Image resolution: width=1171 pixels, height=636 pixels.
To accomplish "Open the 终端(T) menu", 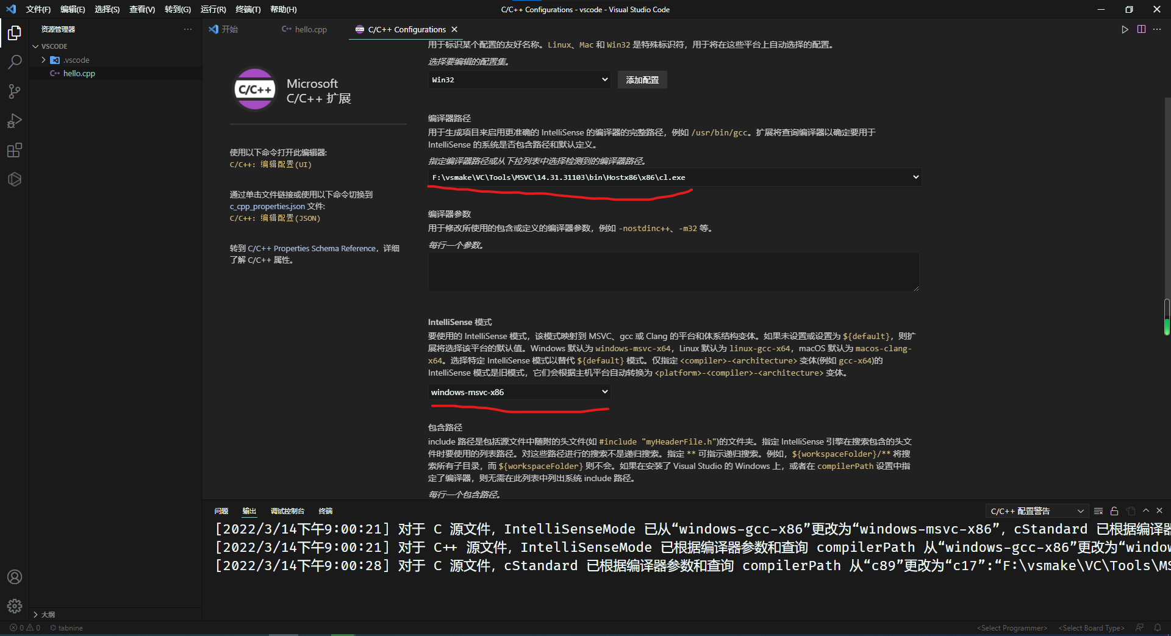I will [x=248, y=9].
